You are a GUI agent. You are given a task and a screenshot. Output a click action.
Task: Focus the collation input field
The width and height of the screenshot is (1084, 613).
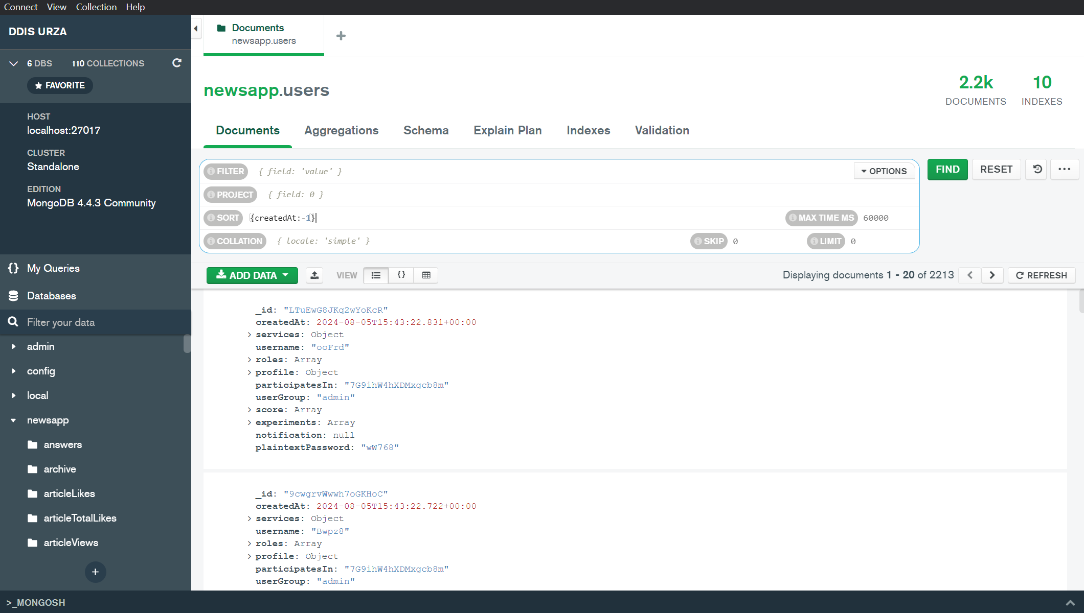[478, 241]
